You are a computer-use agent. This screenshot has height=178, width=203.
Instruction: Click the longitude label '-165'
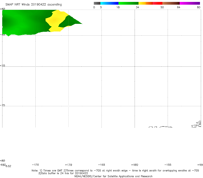pyautogui.click(x=101, y=165)
